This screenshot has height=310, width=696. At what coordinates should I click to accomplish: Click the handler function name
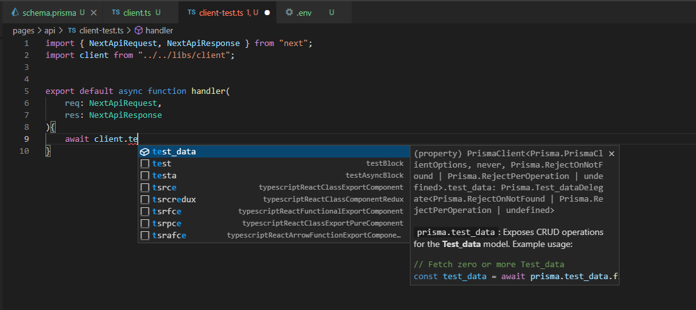(x=208, y=91)
